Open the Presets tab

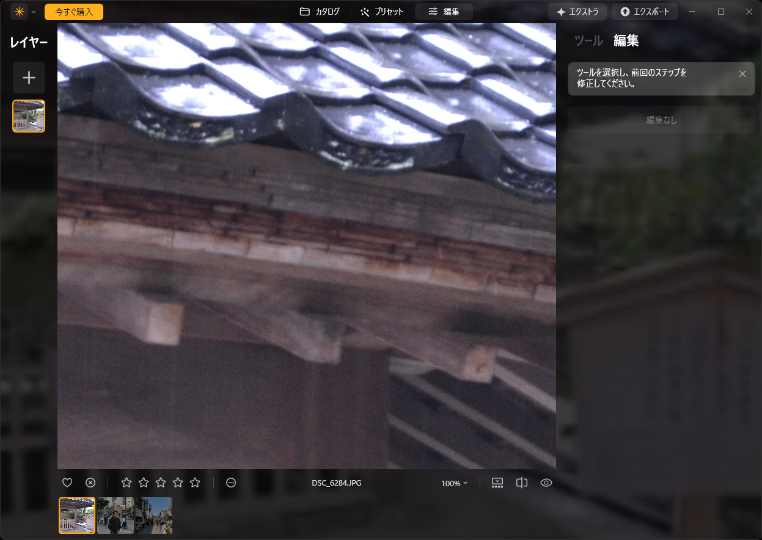click(x=382, y=11)
